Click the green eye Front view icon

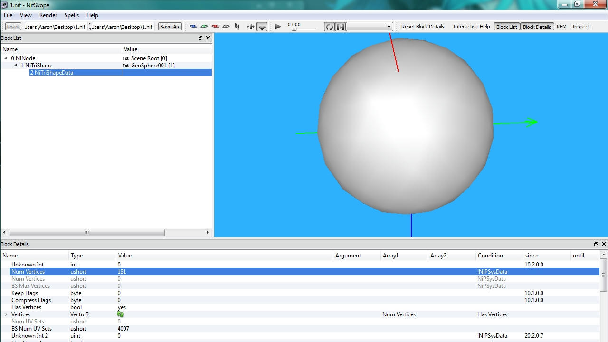(x=204, y=27)
